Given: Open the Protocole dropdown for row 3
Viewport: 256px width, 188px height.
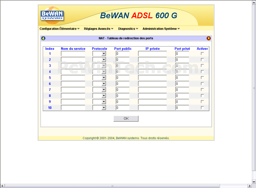Looking at the screenshot, I should 99,66.
